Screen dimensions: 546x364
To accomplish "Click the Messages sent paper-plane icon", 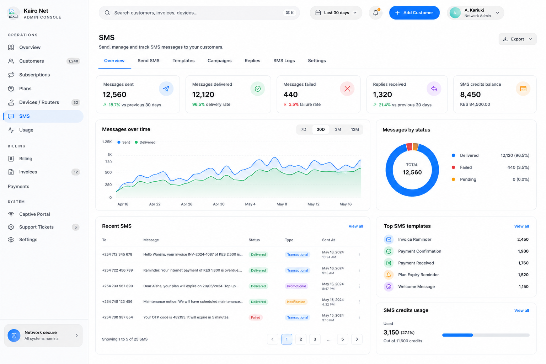I will [x=166, y=89].
